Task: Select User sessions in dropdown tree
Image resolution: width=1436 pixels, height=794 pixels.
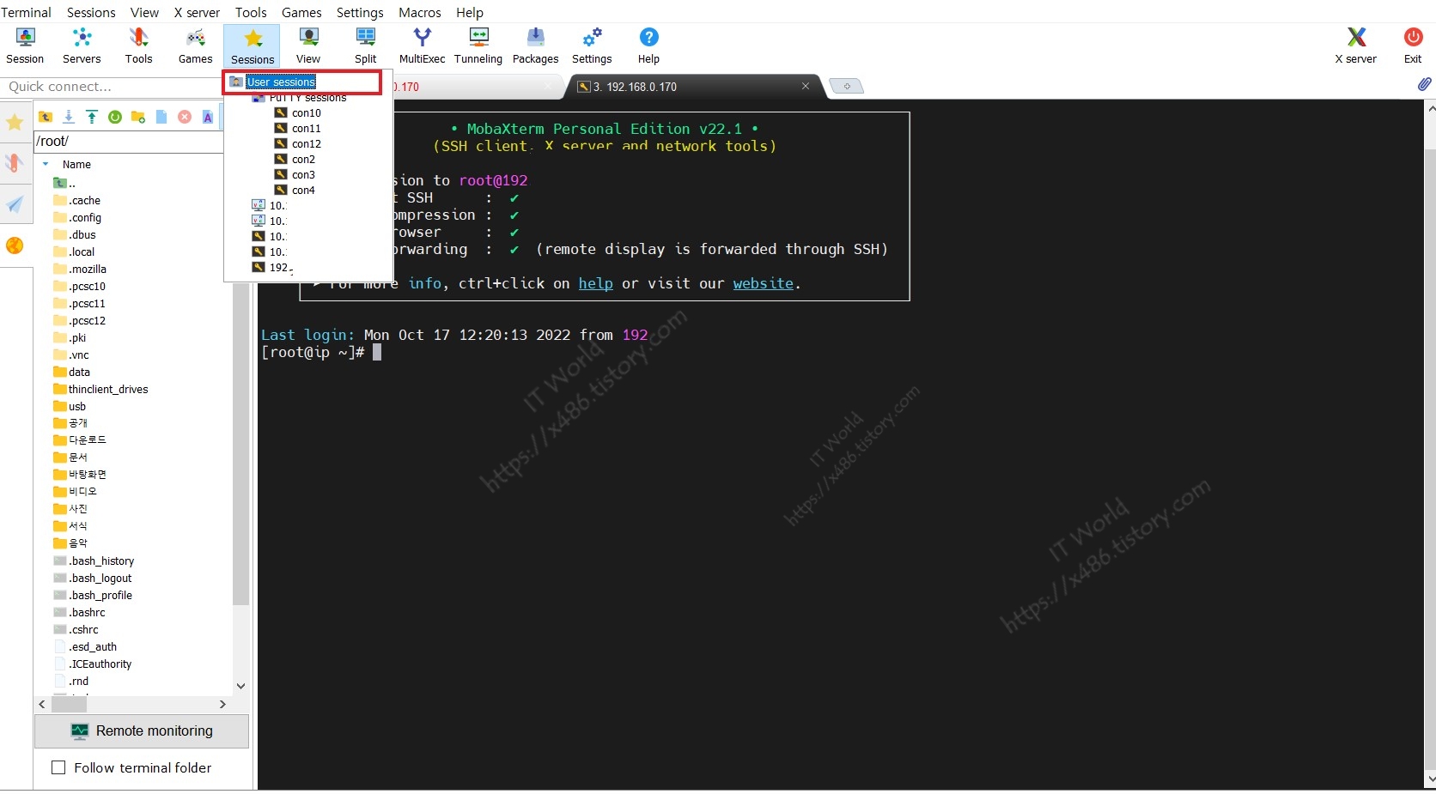Action: 281,82
